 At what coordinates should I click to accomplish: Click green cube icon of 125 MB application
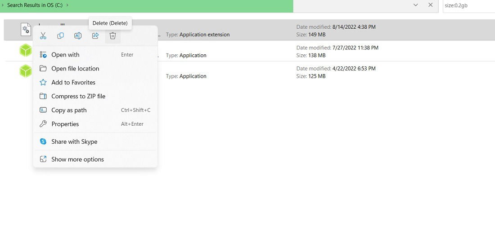26,71
